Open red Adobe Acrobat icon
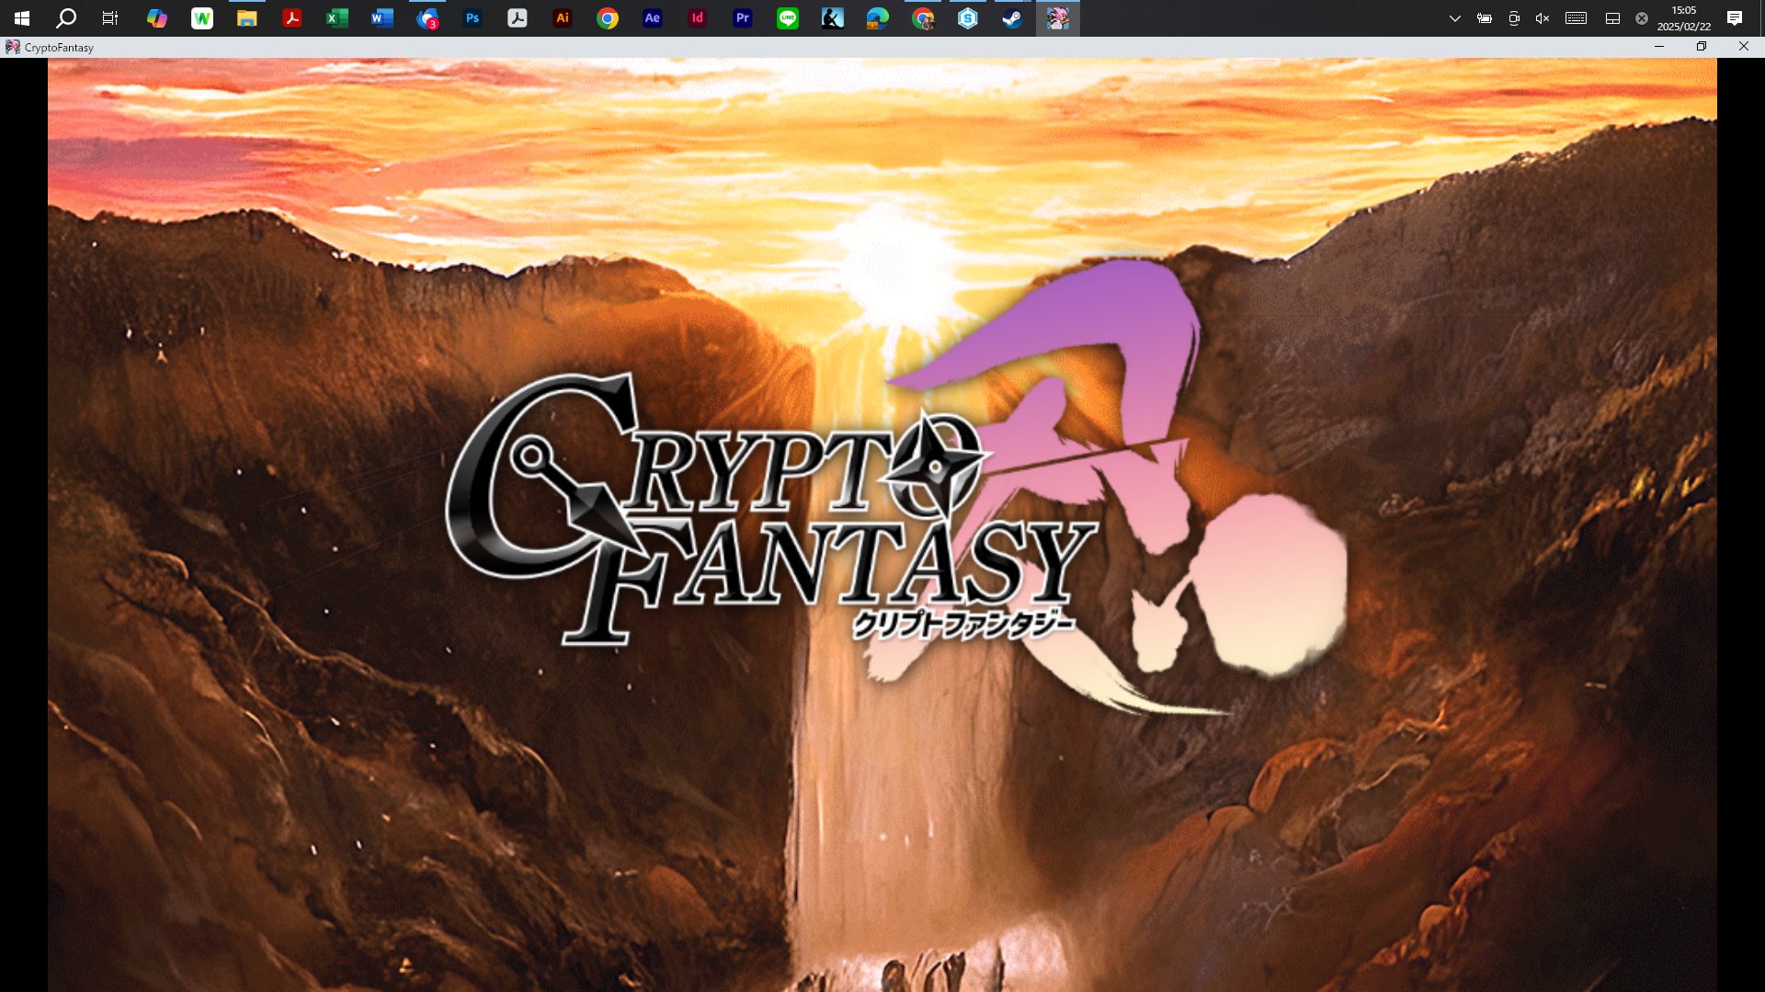This screenshot has width=1765, height=992. [x=292, y=18]
